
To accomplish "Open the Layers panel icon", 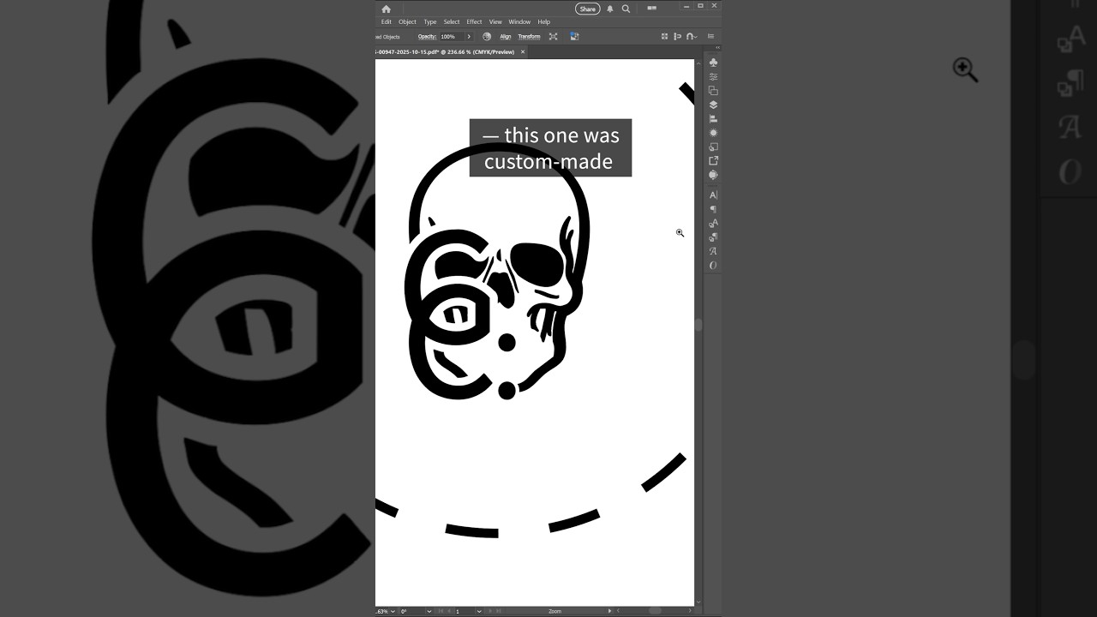I will tap(713, 105).
